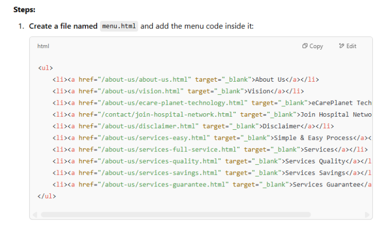Select the inline code 'menu.html'
386x227 pixels.
[119, 26]
